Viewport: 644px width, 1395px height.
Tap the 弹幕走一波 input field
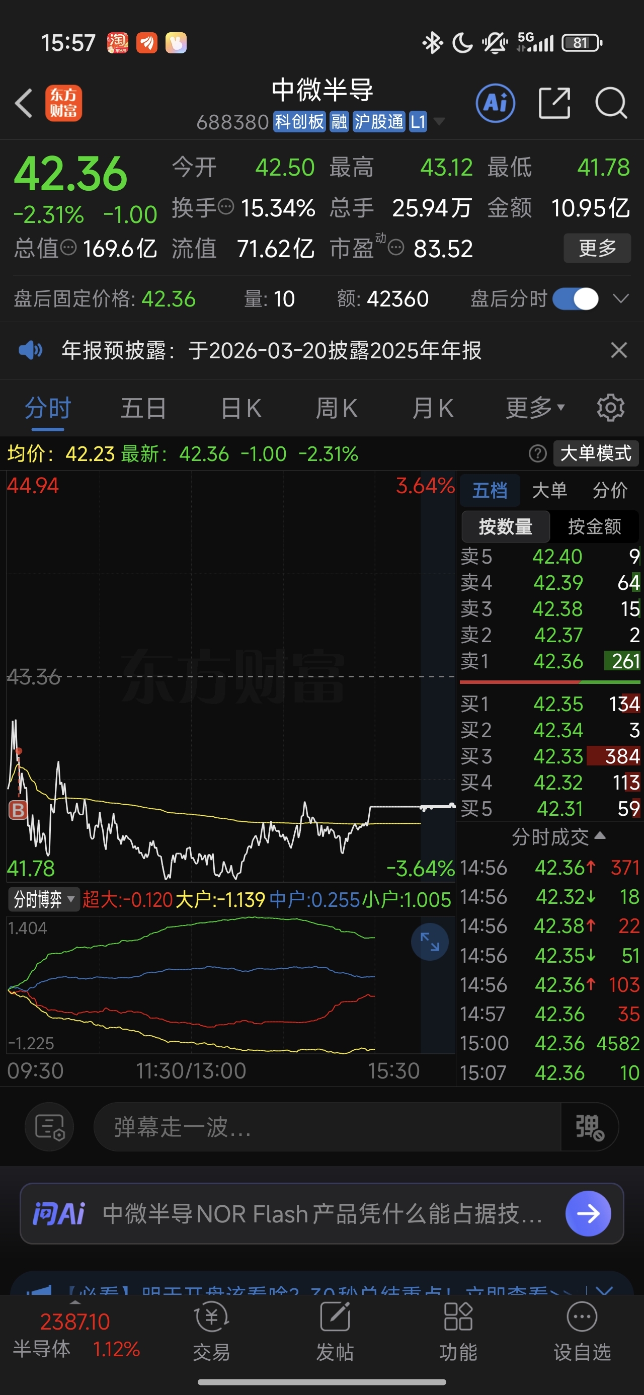coord(327,1127)
